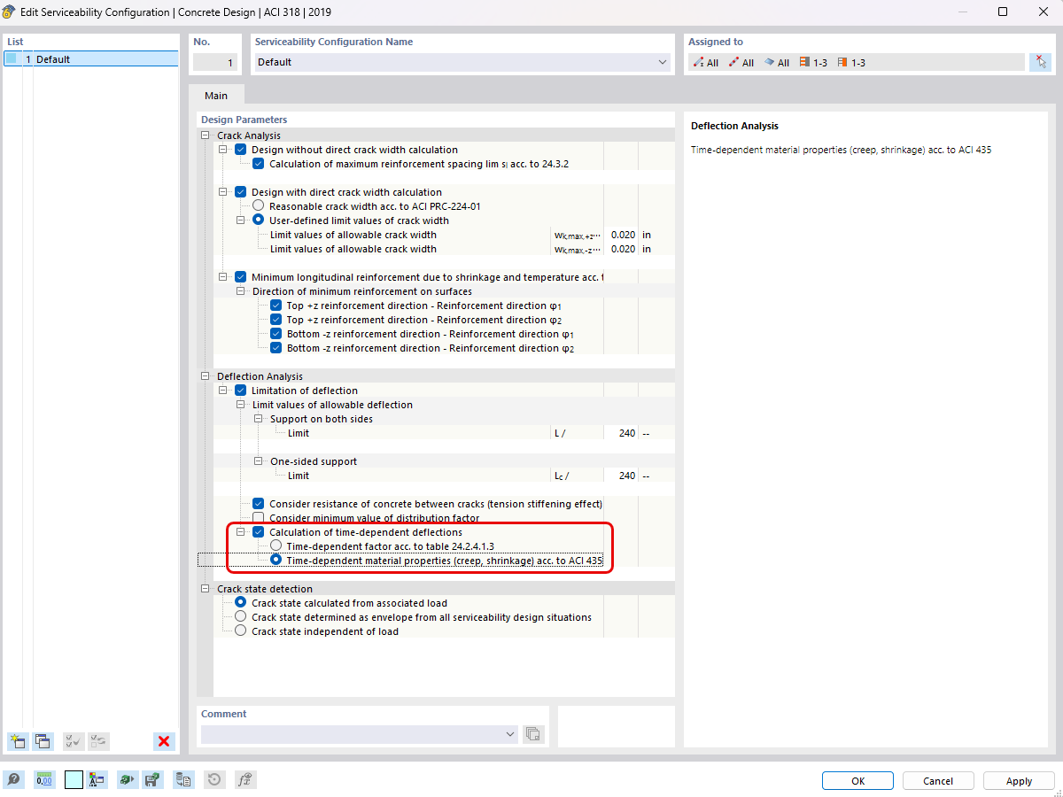Viewport: 1063px width, 797px height.
Task: Delete the Default configuration using red X icon
Action: click(164, 741)
